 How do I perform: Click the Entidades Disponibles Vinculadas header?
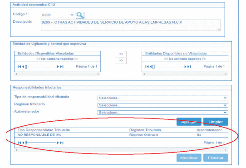[46, 54]
